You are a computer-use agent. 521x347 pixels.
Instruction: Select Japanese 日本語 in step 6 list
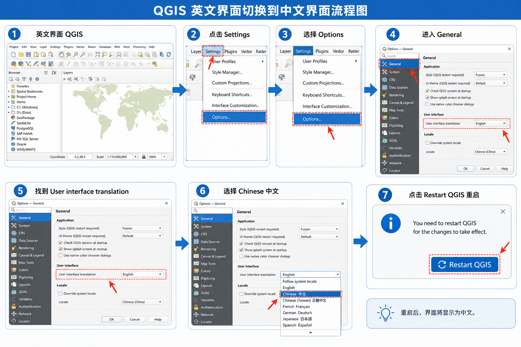(x=310, y=319)
